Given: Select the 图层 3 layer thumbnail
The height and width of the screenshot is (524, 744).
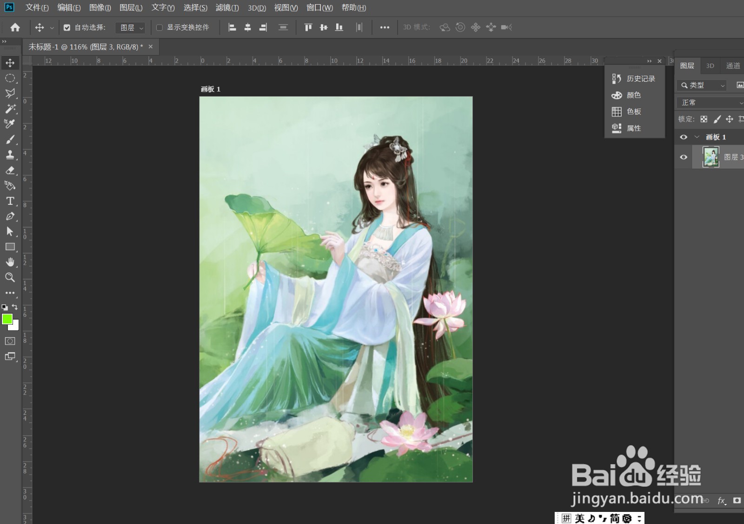Looking at the screenshot, I should (711, 157).
